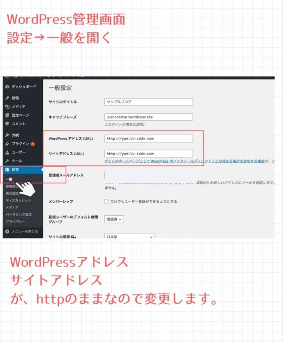
Task: Click the サイトアドレス (URL) field
Action: point(149,154)
